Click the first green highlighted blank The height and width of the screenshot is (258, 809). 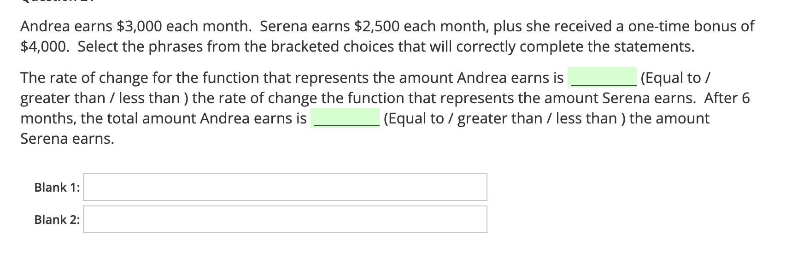pyautogui.click(x=602, y=77)
